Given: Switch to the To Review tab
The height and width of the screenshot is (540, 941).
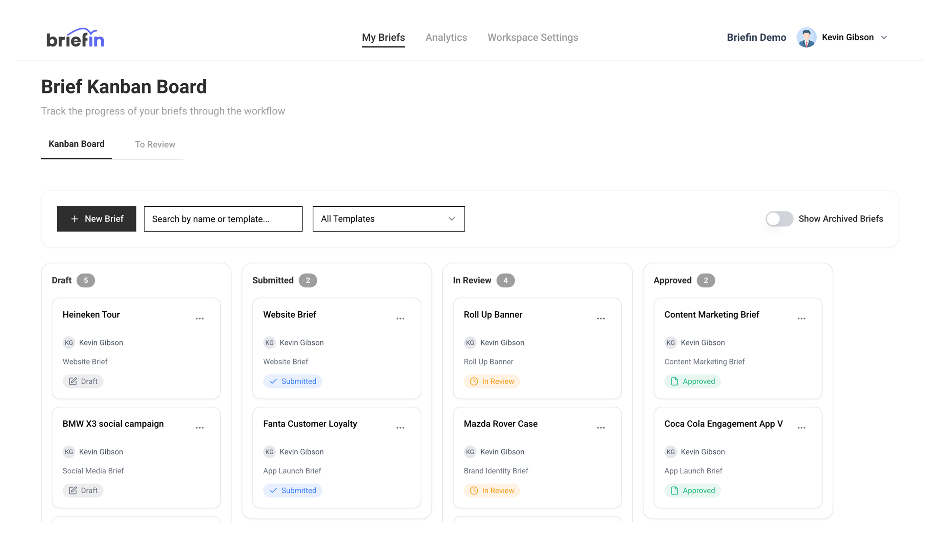Looking at the screenshot, I should [x=155, y=144].
